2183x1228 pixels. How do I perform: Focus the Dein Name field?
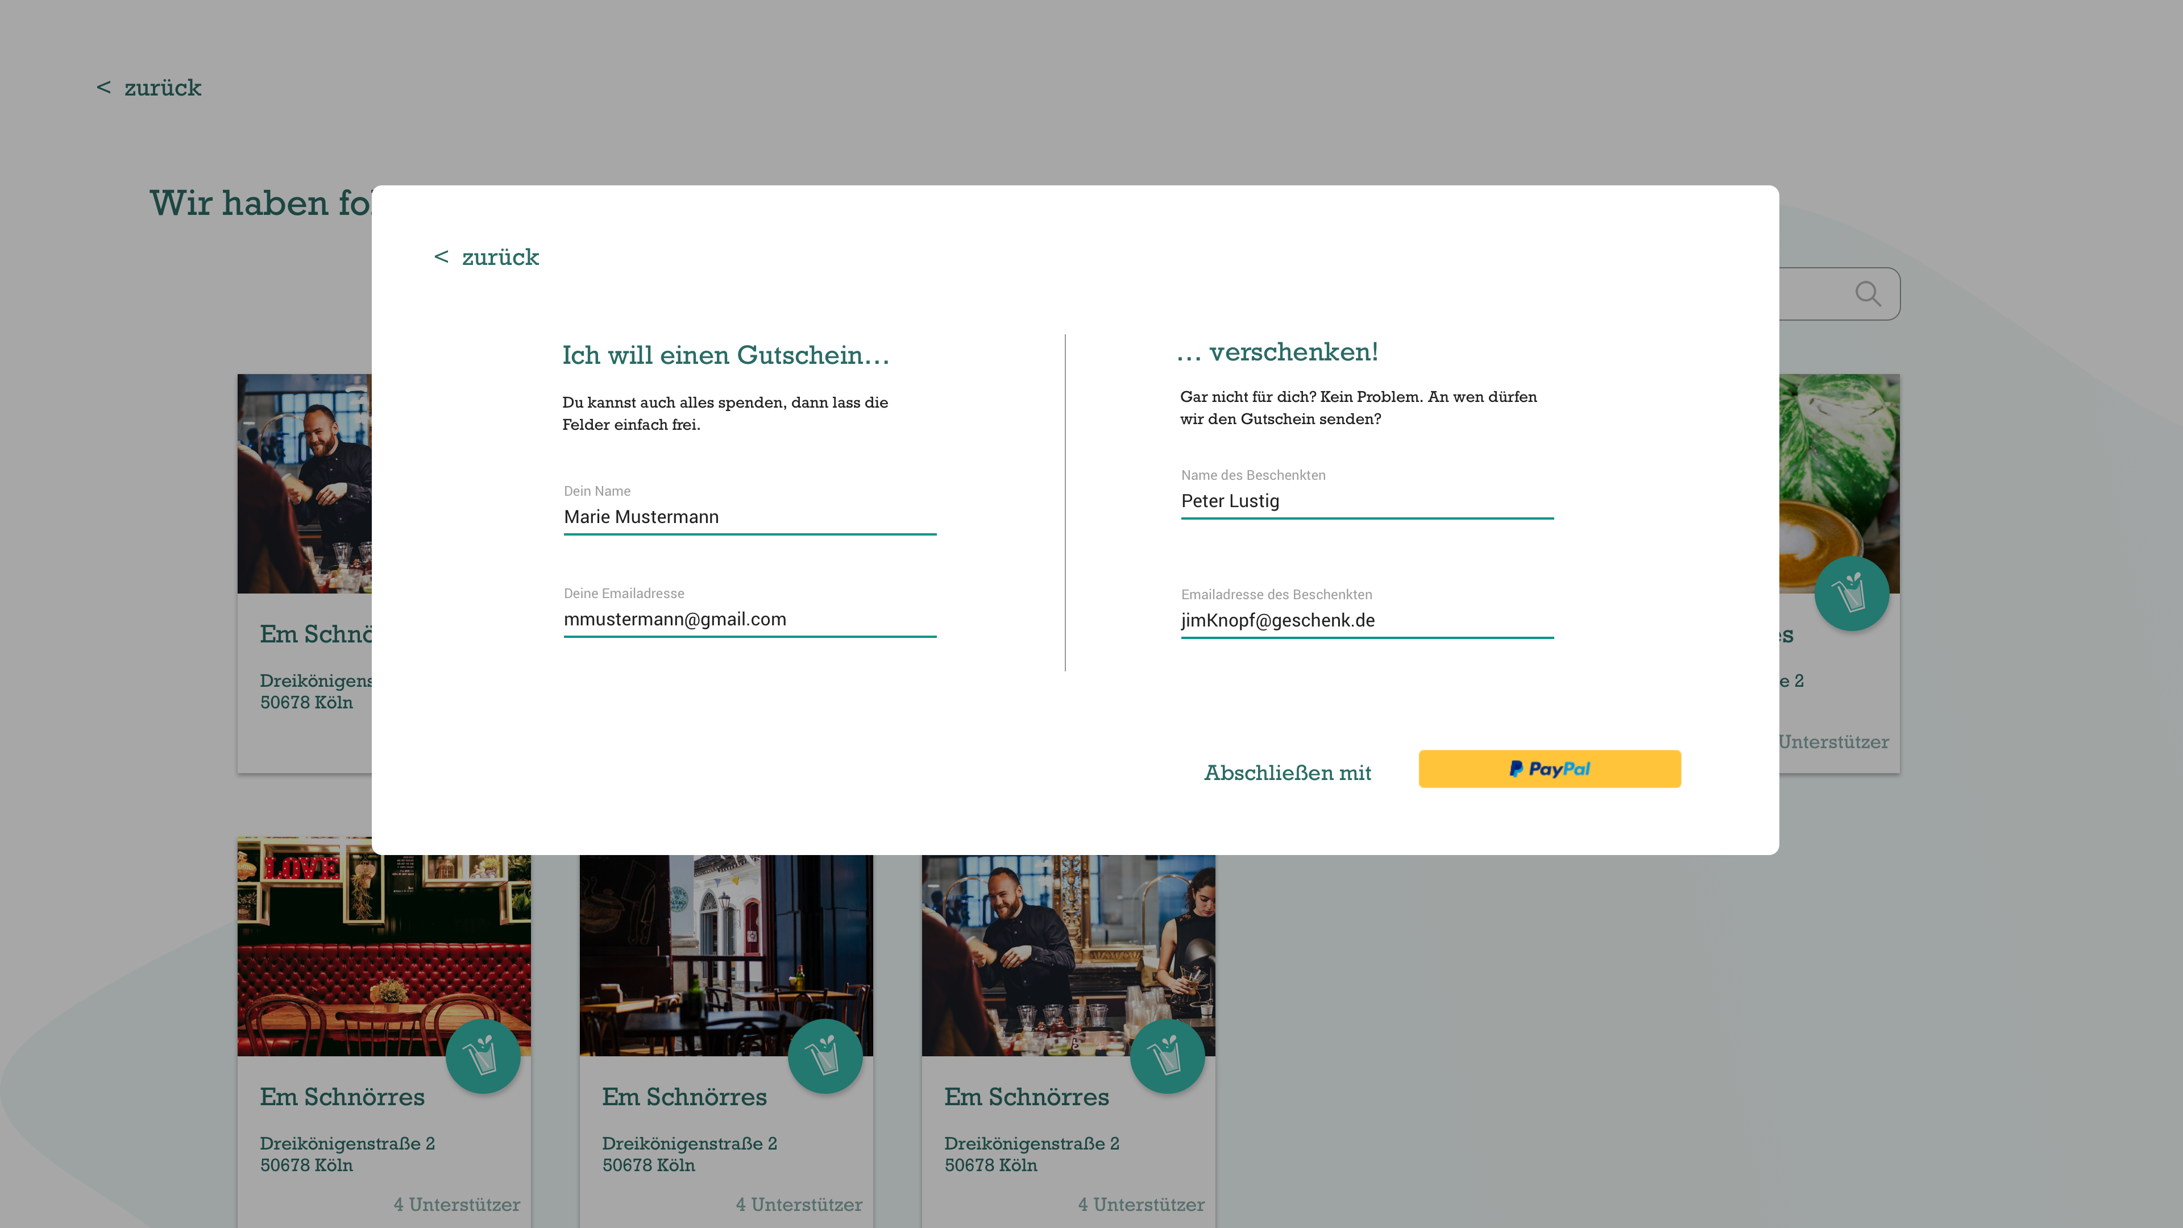click(x=749, y=517)
